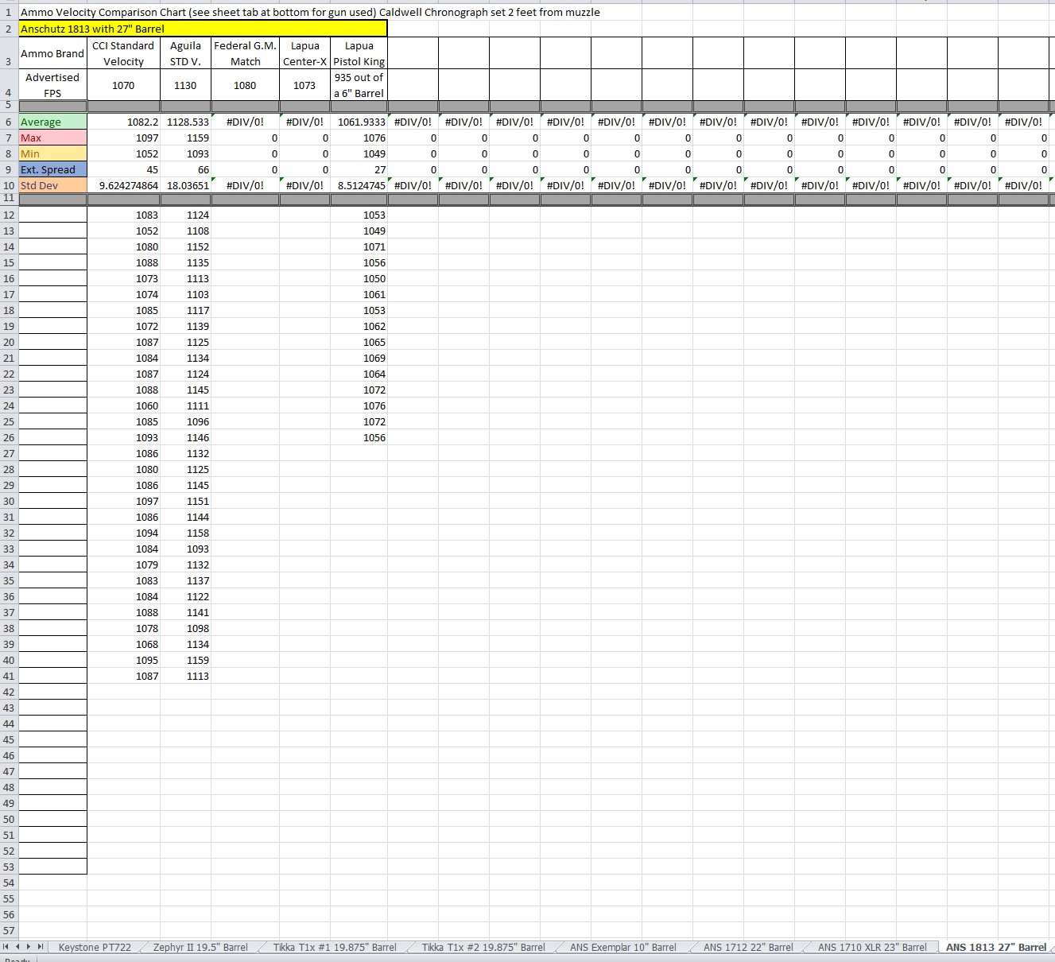1055x962 pixels.
Task: Jump to first sheet using the tab arrow
Action: tap(6, 947)
